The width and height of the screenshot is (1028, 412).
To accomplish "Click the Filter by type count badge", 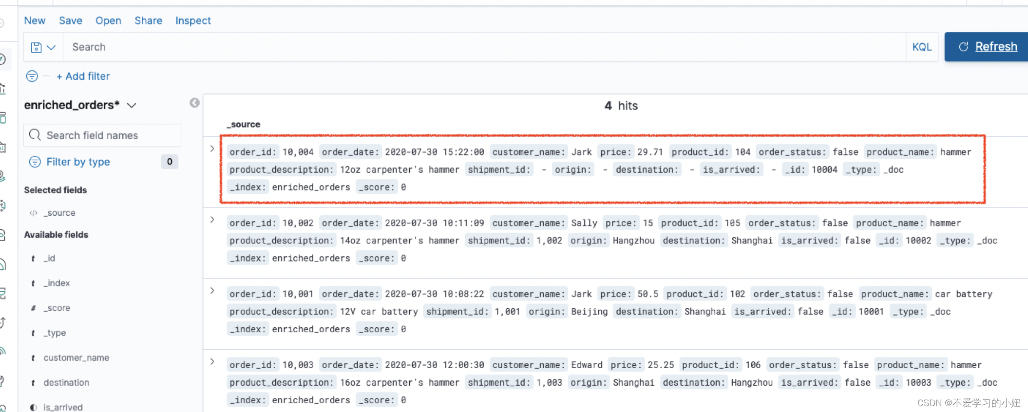I will (170, 162).
